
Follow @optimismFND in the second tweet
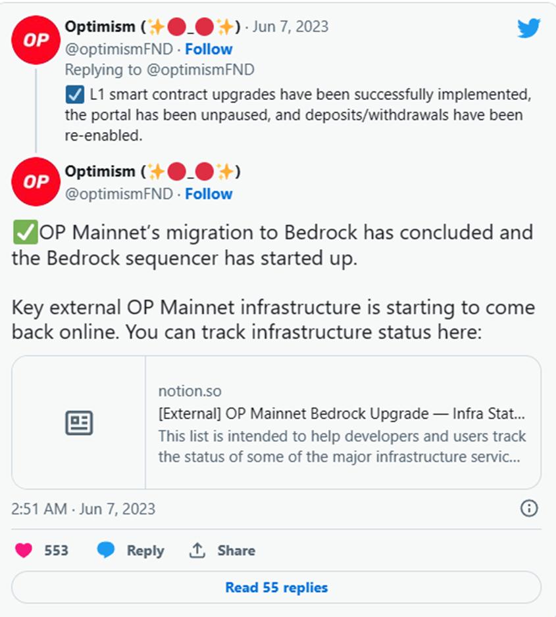point(209,194)
